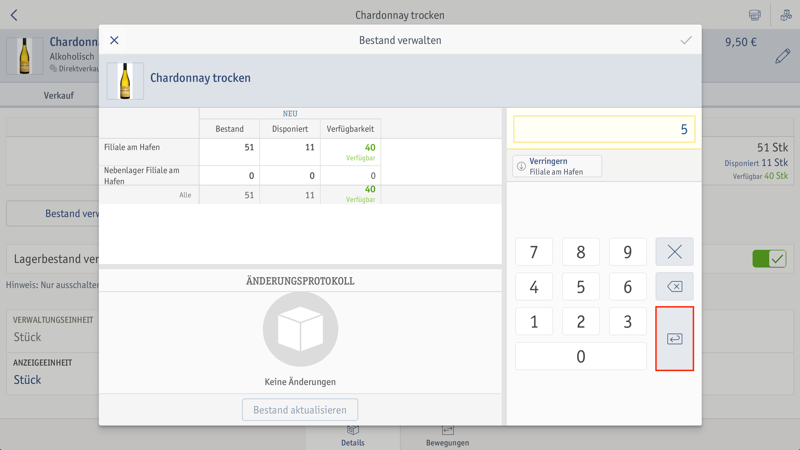
Task: Open the Verringern Filiale am Hafen selector
Action: [557, 166]
